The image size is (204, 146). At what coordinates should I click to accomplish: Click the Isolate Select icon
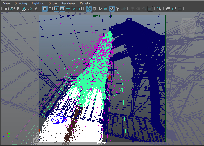click(x=159, y=9)
